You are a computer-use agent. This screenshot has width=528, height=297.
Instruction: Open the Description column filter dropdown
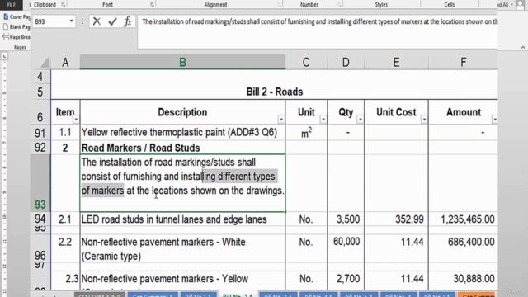(281, 119)
